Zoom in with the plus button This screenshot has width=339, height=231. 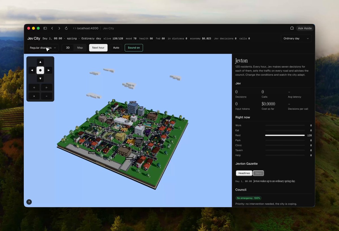34,96
